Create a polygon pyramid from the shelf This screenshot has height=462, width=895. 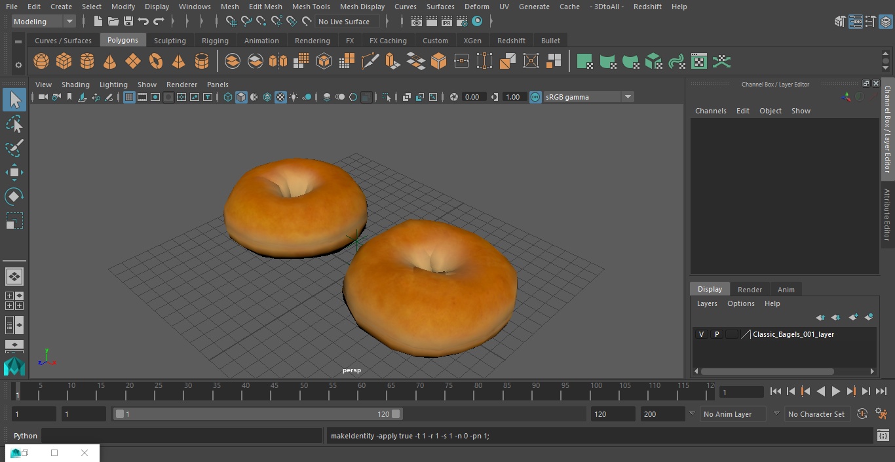click(x=178, y=62)
